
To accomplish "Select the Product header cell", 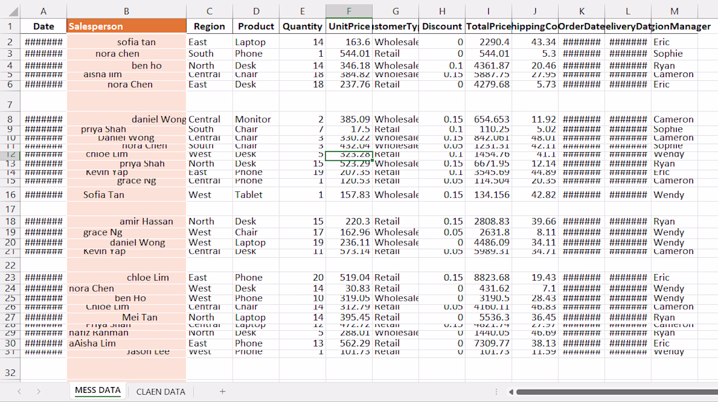I will (256, 26).
